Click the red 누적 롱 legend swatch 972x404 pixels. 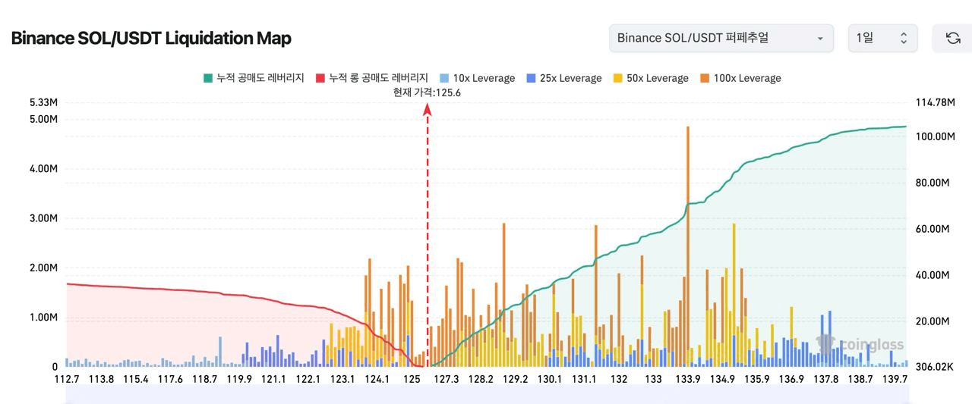320,78
